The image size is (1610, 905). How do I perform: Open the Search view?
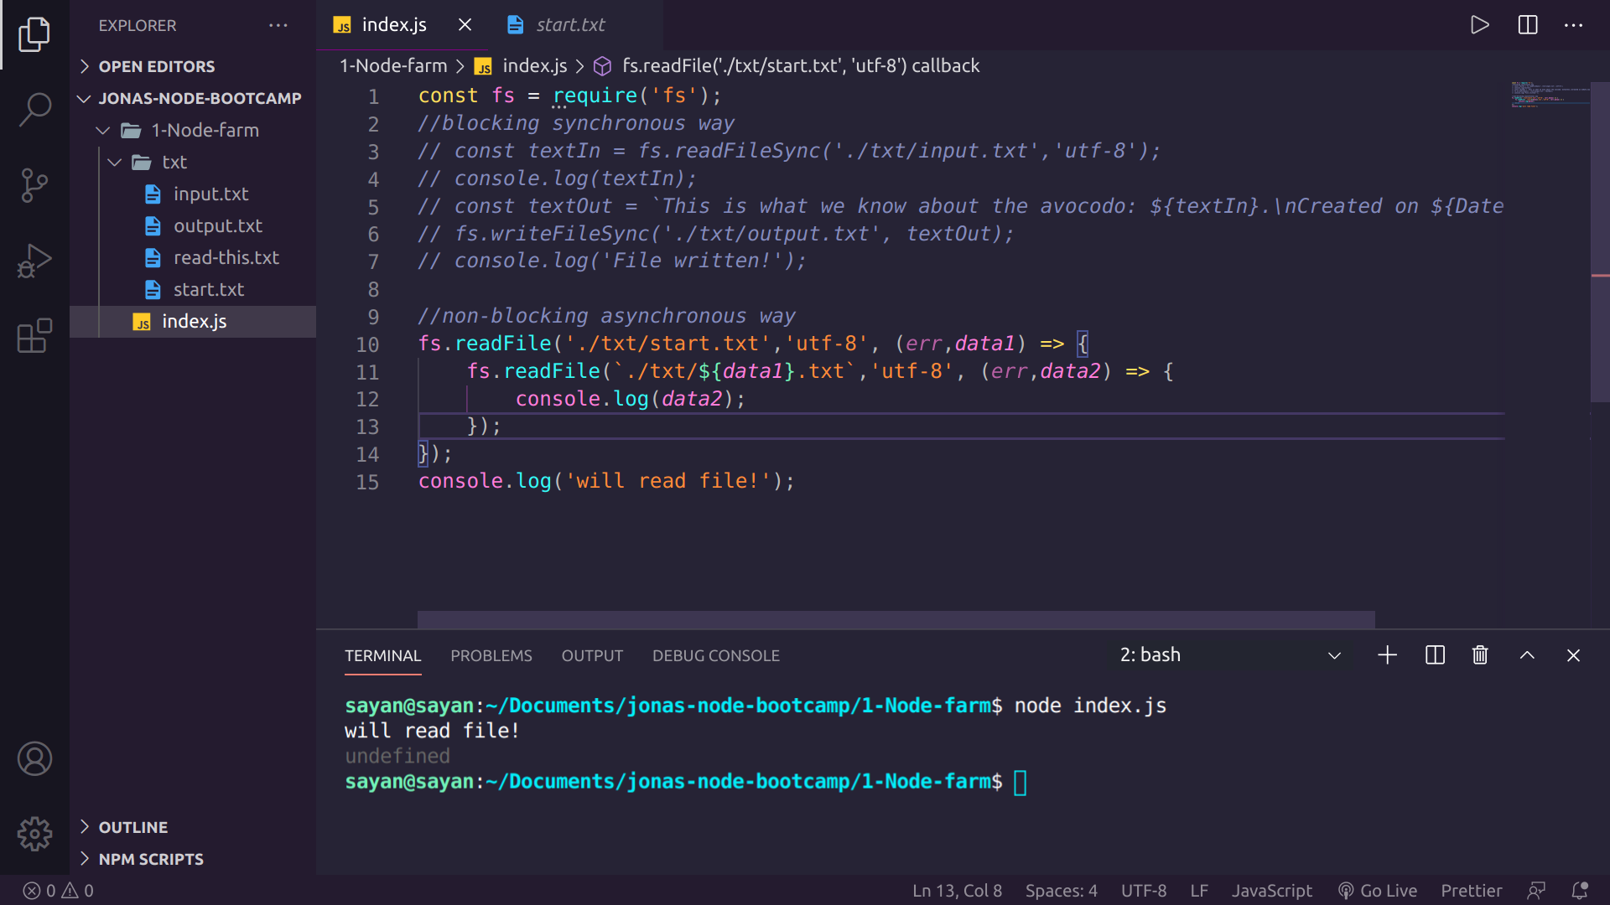[34, 109]
